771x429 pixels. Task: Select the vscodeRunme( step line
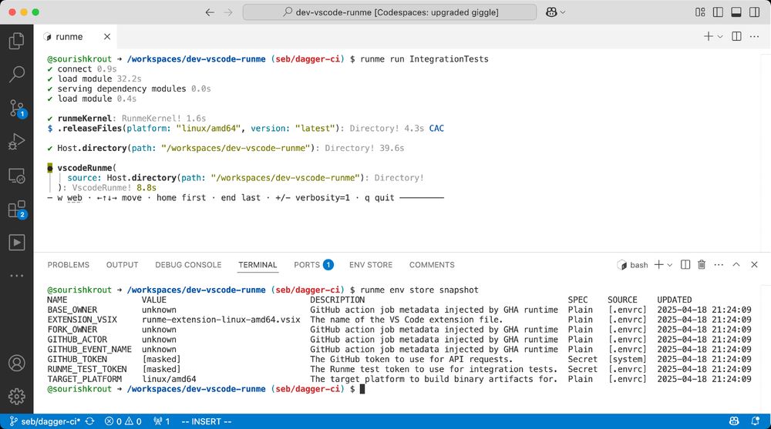[86, 168]
